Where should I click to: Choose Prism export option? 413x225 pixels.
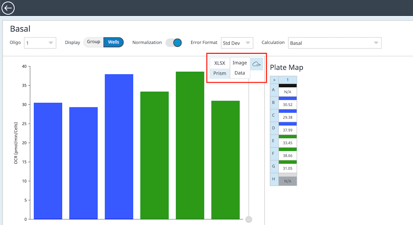click(220, 74)
